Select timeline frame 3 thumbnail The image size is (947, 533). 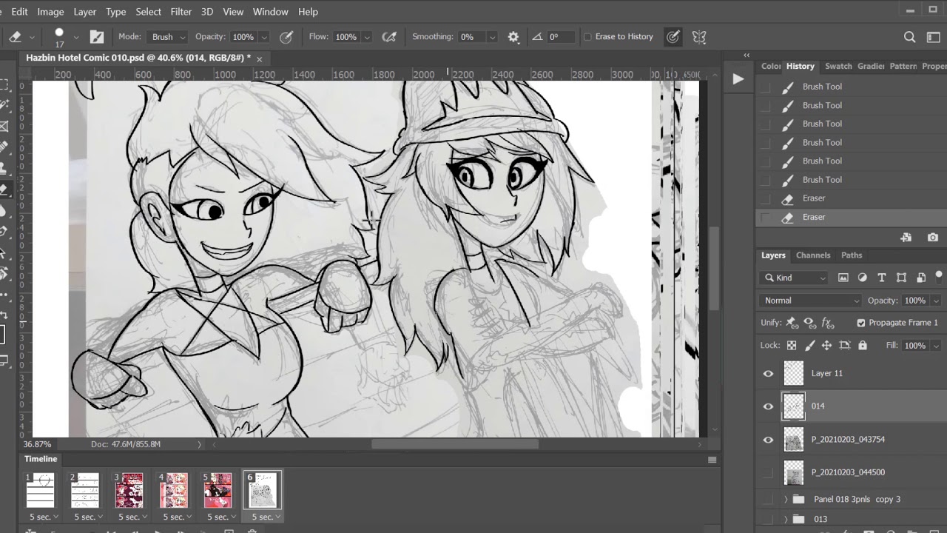pos(129,490)
